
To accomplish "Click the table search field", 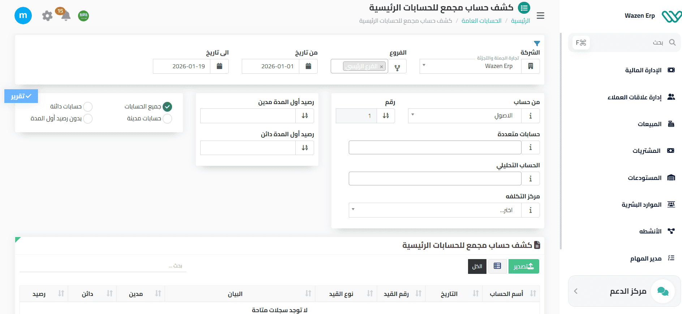I will 103,266.
